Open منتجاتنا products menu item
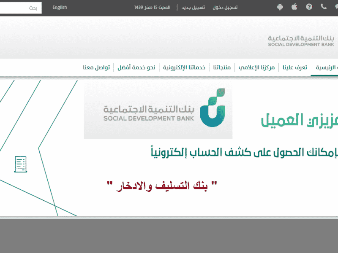 [x=222, y=67]
